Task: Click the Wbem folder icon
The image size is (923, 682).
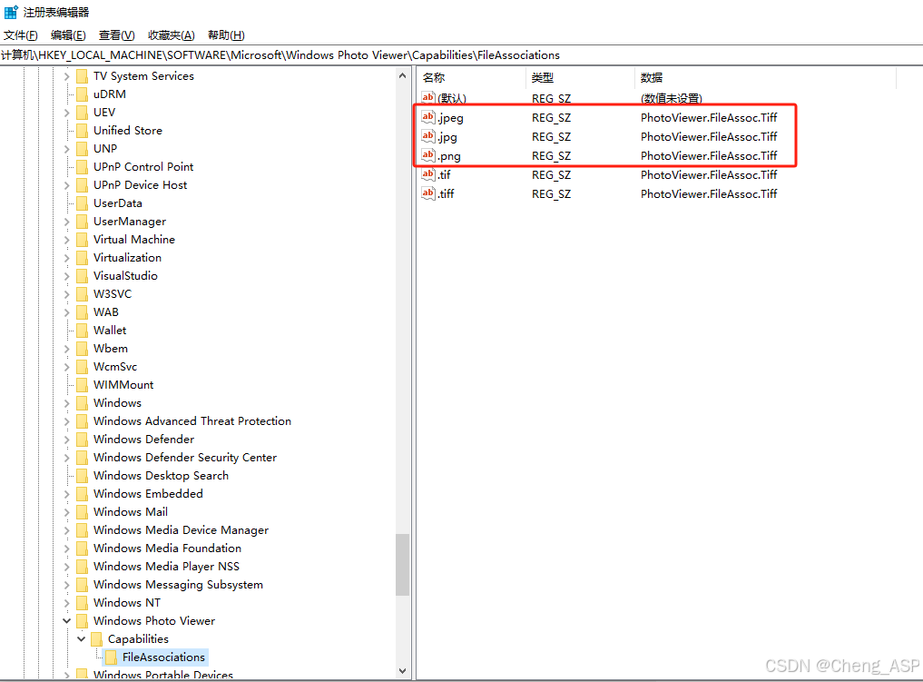Action: [x=82, y=349]
